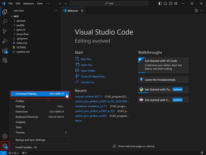The image size is (206, 155).
Task: Go back with the left arrow
Action: [x=60, y=4]
